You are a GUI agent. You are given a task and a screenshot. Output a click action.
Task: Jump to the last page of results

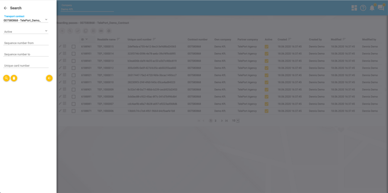[227, 121]
